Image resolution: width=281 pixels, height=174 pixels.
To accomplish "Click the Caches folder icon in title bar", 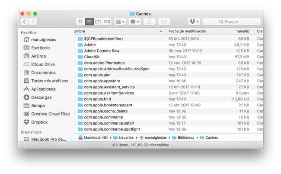I will (132, 14).
